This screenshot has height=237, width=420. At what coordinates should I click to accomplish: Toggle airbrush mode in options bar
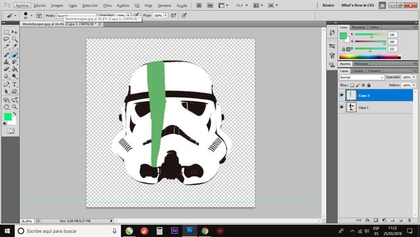[x=173, y=16]
